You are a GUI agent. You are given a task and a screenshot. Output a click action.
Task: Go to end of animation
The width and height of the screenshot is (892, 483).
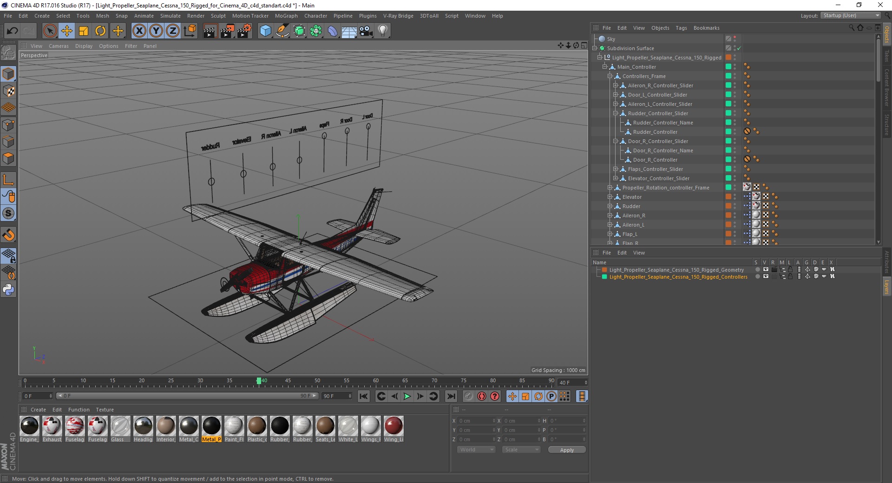click(451, 396)
